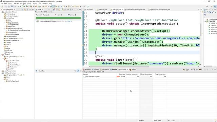Click Rerun Test icon in JUnit view
Viewport: 217px width, 122px height.
(x=63, y=9)
